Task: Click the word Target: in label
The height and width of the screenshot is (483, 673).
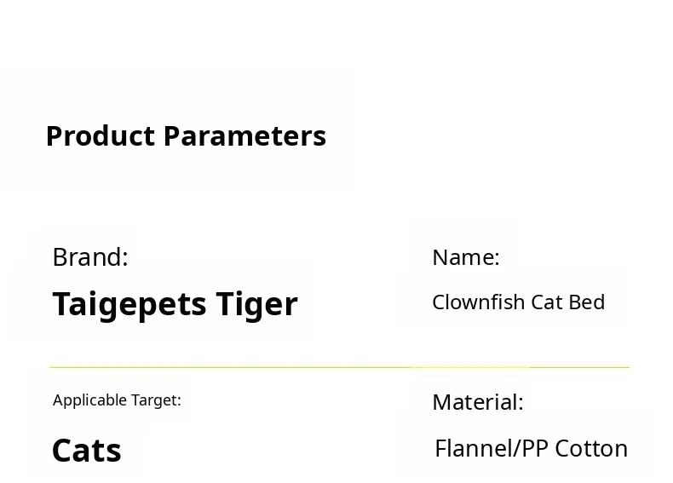Action: [x=156, y=400]
